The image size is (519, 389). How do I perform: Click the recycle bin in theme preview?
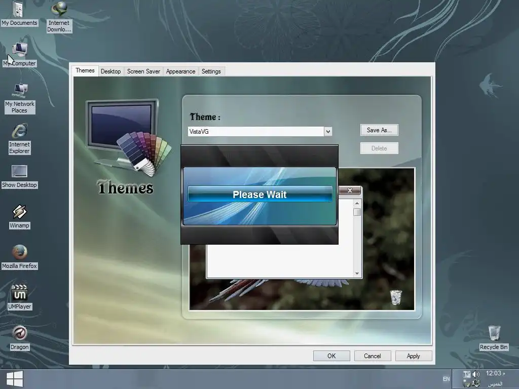(x=396, y=297)
